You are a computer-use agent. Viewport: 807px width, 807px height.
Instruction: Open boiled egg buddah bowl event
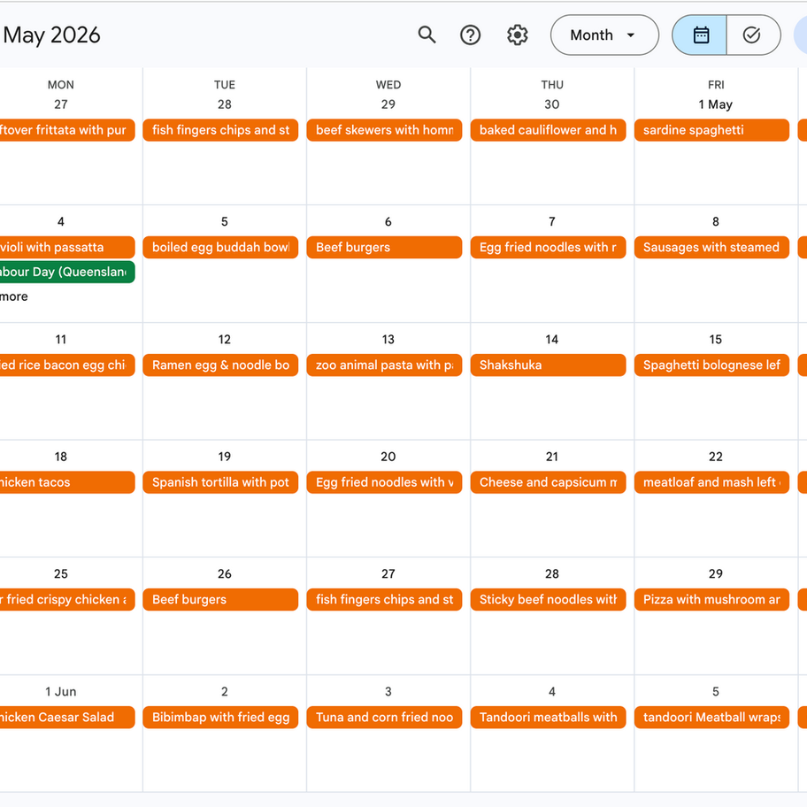pyautogui.click(x=220, y=248)
